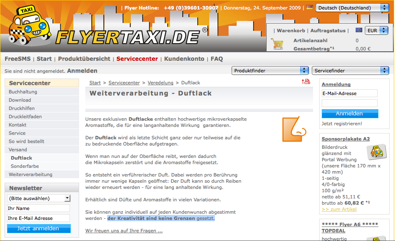
Task: Open the Sponsorplakate A2 heading link
Action: (346, 139)
